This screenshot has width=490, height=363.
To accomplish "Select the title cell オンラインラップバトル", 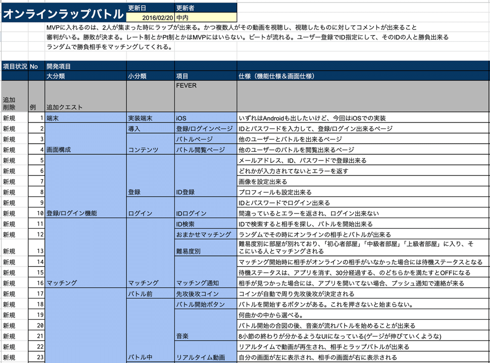I will point(64,13).
